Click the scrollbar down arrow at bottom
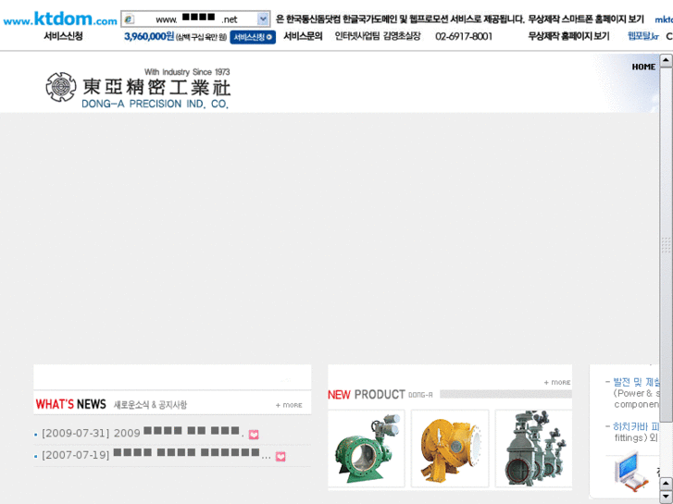 pyautogui.click(x=666, y=496)
